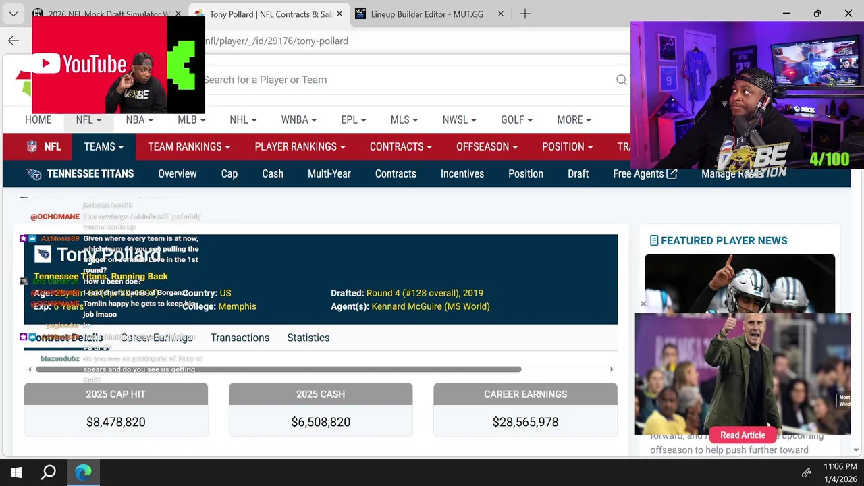Click the Search for a Player or Team field
The width and height of the screenshot is (864, 486).
(405, 80)
